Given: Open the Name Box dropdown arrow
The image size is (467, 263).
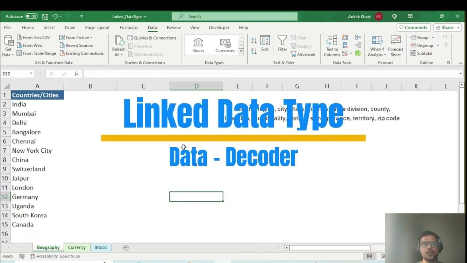Looking at the screenshot, I should pyautogui.click(x=31, y=73).
